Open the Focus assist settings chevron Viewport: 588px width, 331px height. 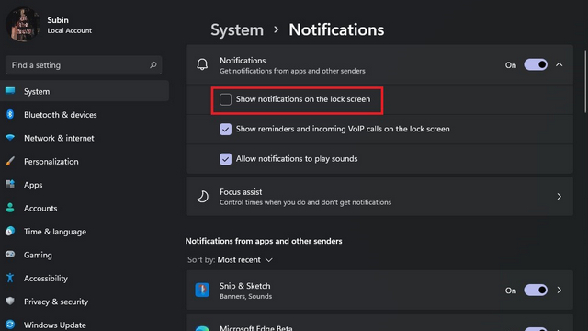coord(560,196)
